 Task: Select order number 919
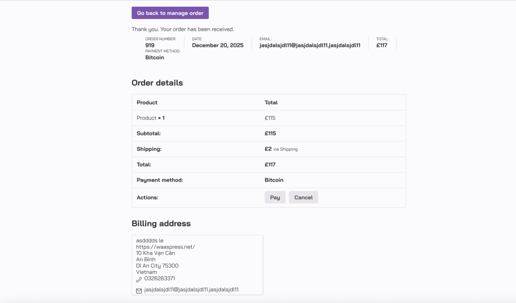(x=150, y=45)
